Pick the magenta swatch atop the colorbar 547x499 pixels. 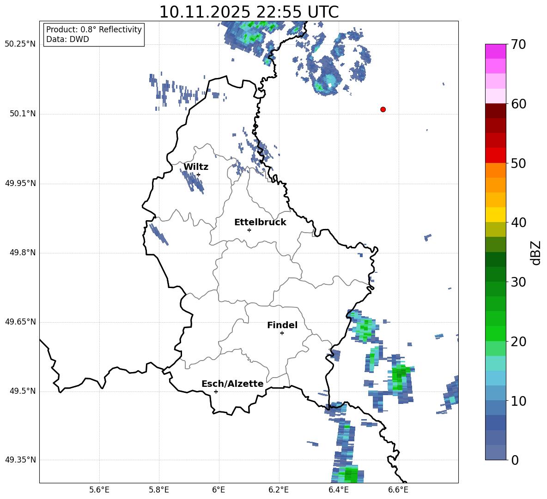pyautogui.click(x=496, y=51)
